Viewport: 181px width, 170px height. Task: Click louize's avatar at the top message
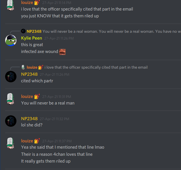pyautogui.click(x=10, y=5)
